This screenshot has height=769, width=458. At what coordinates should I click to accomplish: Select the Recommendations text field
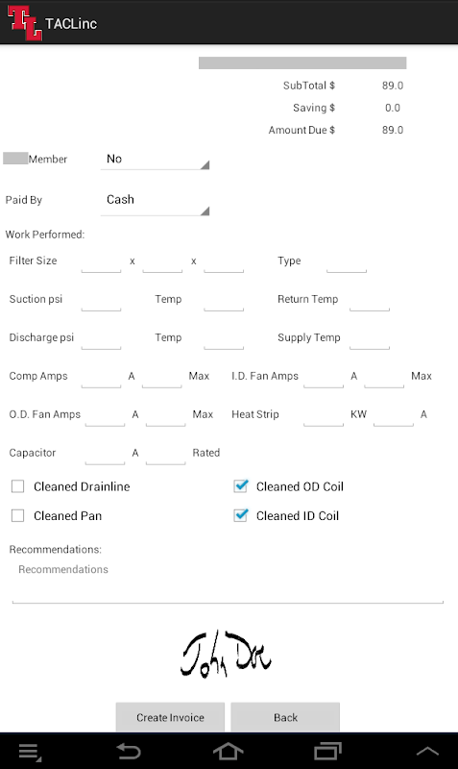pyautogui.click(x=228, y=582)
